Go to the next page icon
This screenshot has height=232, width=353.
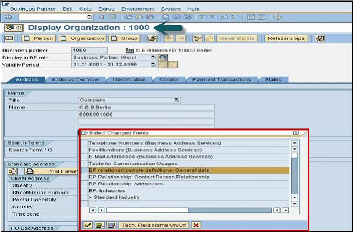(225, 17)
